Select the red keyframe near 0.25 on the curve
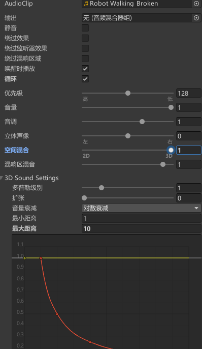Image resolution: width=202 pixels, height=349 pixels. 90,342
